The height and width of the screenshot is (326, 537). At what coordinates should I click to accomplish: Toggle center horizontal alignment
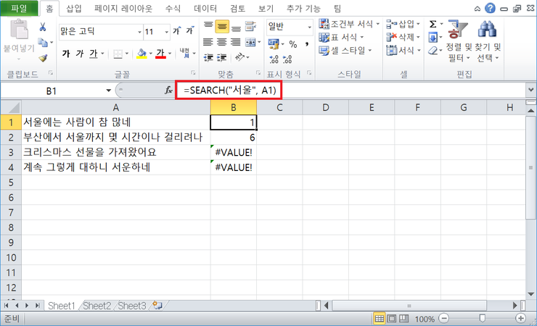(x=222, y=41)
